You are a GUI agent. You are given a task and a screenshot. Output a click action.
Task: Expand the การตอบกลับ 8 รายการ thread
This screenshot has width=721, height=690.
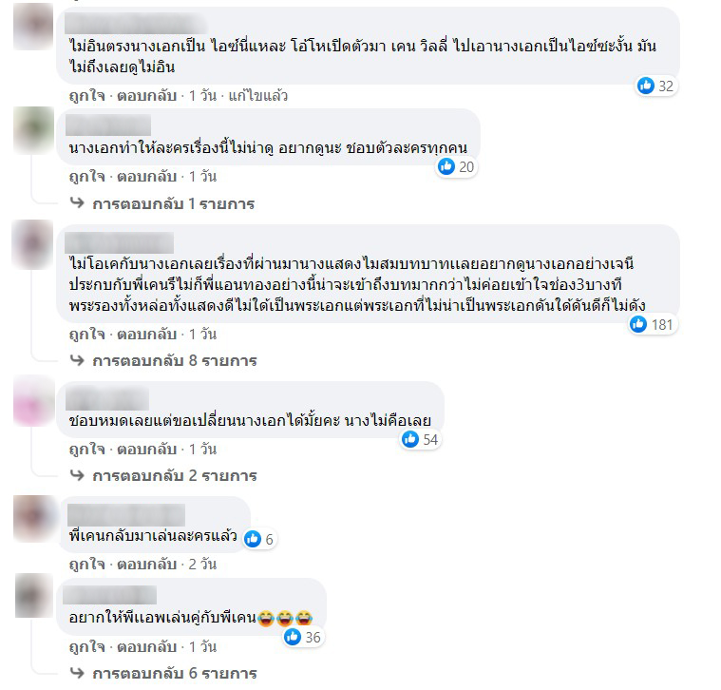pos(174,360)
